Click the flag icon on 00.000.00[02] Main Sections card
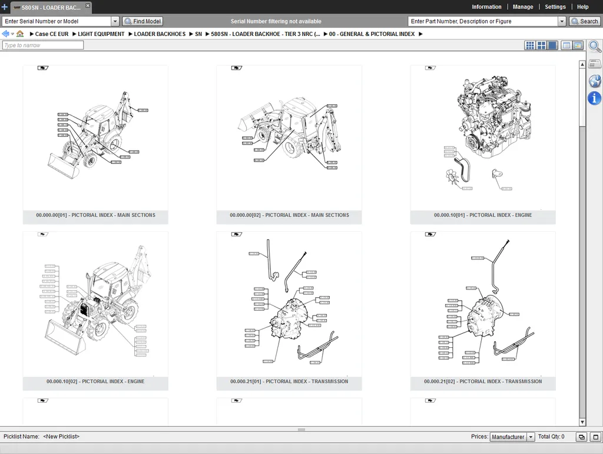Image resolution: width=603 pixels, height=454 pixels. [x=237, y=68]
